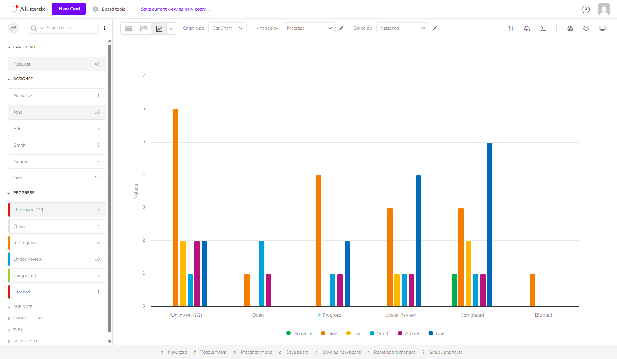Toggle Doe series in chart legend
The width and height of the screenshot is (617, 359).
tap(437, 333)
